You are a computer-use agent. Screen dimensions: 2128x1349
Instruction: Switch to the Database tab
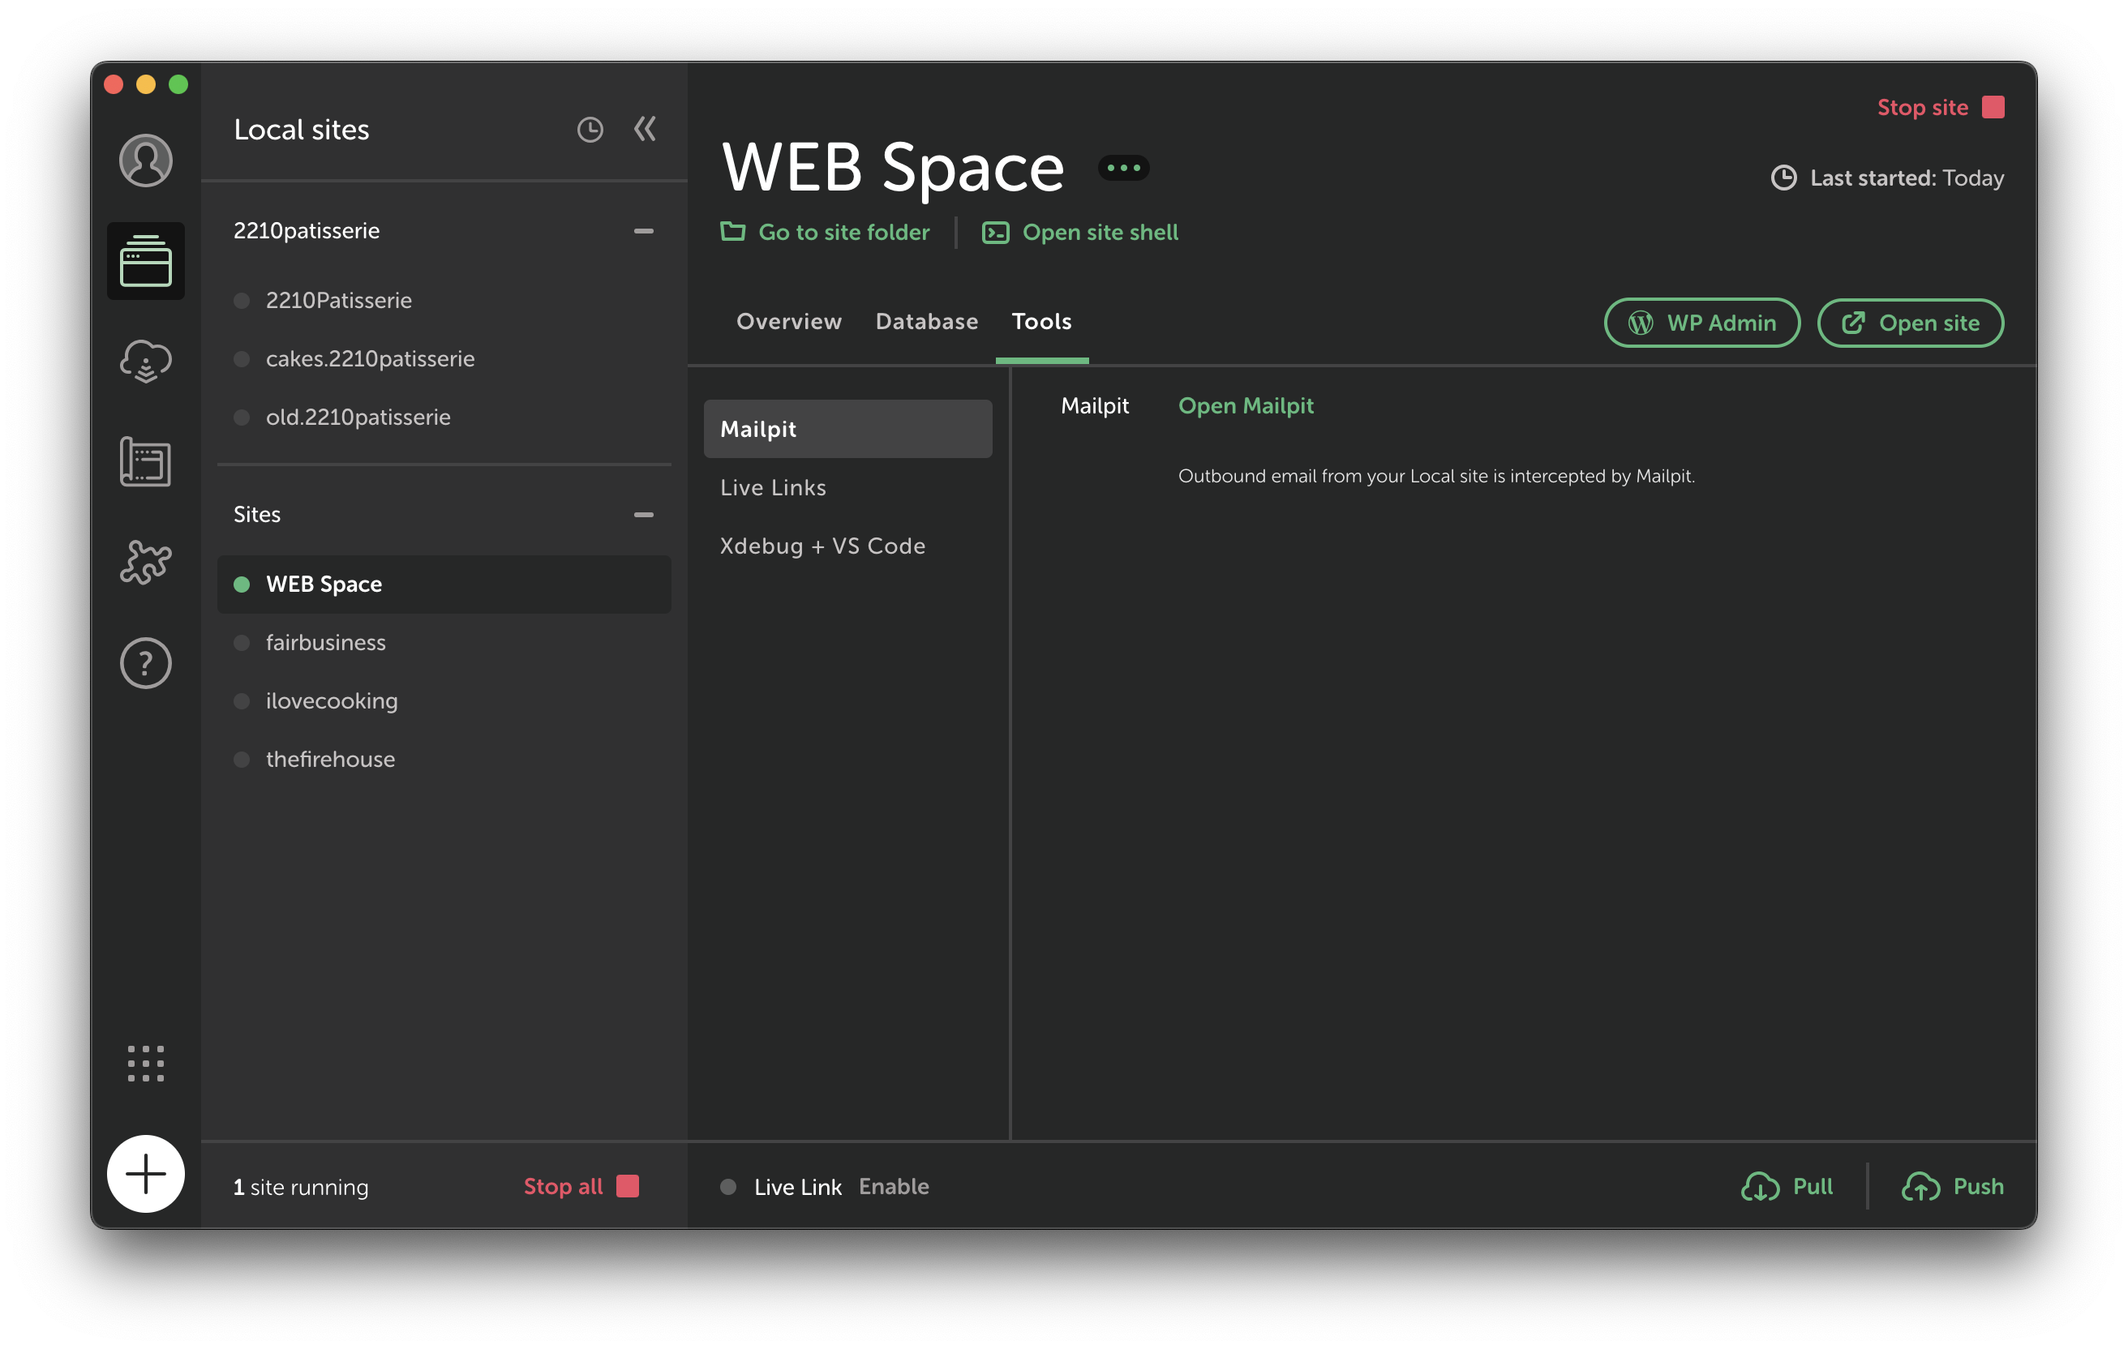pos(926,322)
